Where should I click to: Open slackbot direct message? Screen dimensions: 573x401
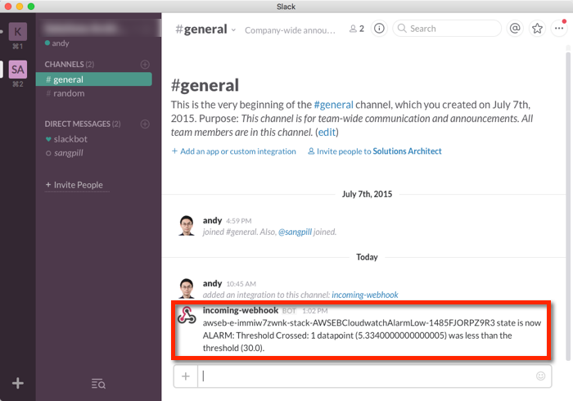tap(70, 139)
